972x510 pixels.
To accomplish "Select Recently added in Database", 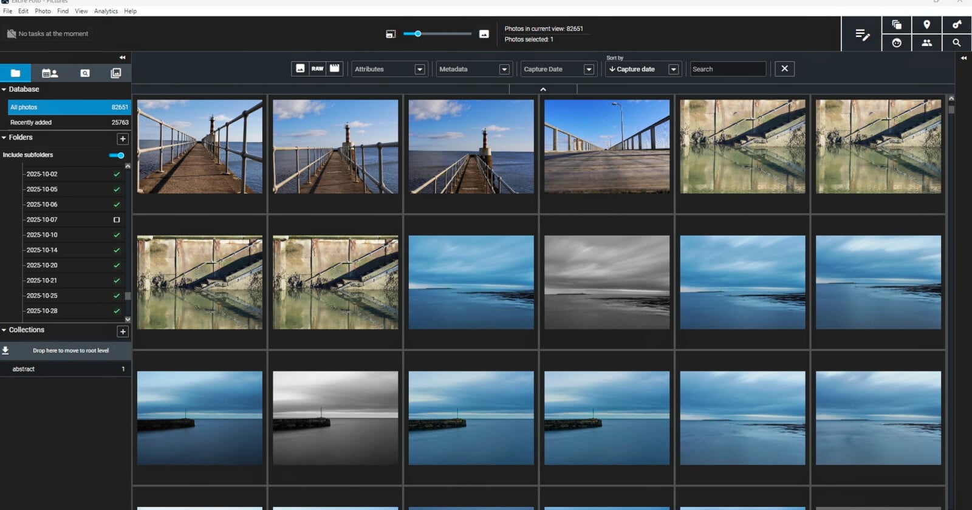I will coord(31,123).
